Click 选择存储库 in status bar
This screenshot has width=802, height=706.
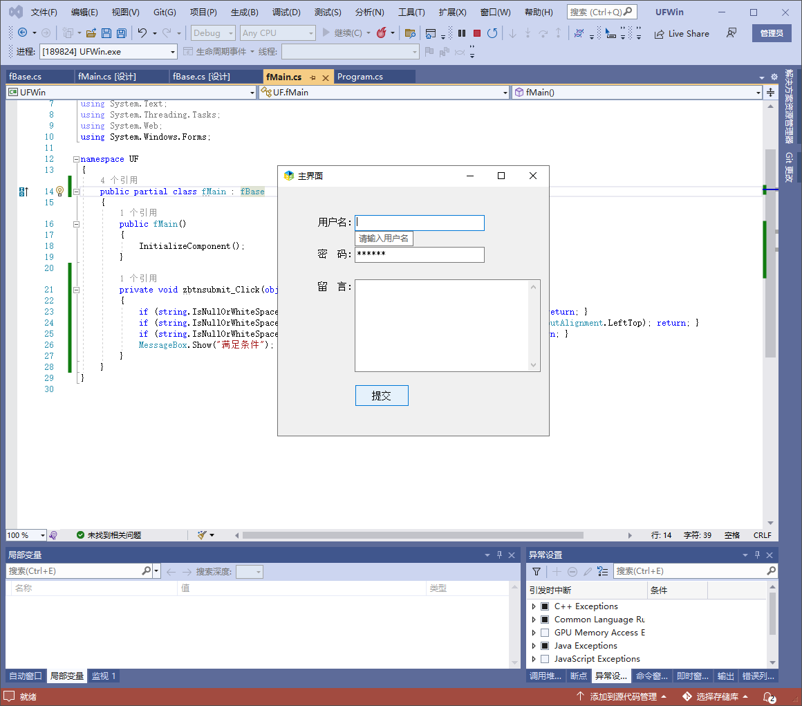point(716,697)
